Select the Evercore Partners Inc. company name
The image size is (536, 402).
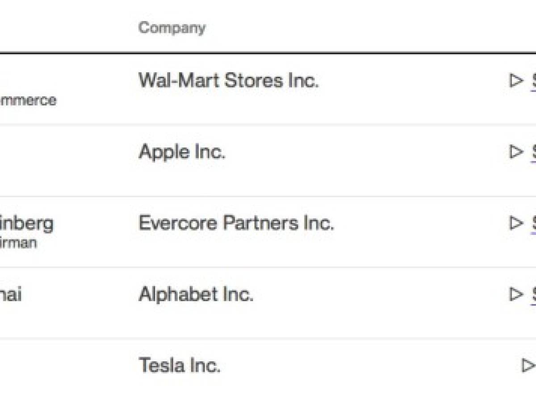click(236, 223)
